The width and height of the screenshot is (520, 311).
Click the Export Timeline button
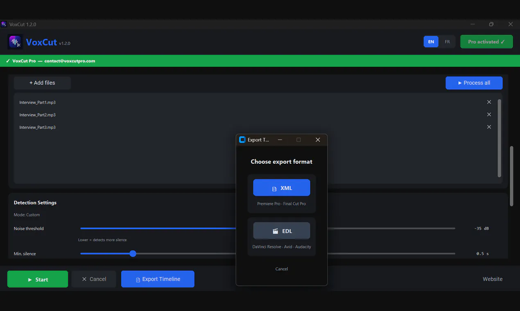[158, 279]
